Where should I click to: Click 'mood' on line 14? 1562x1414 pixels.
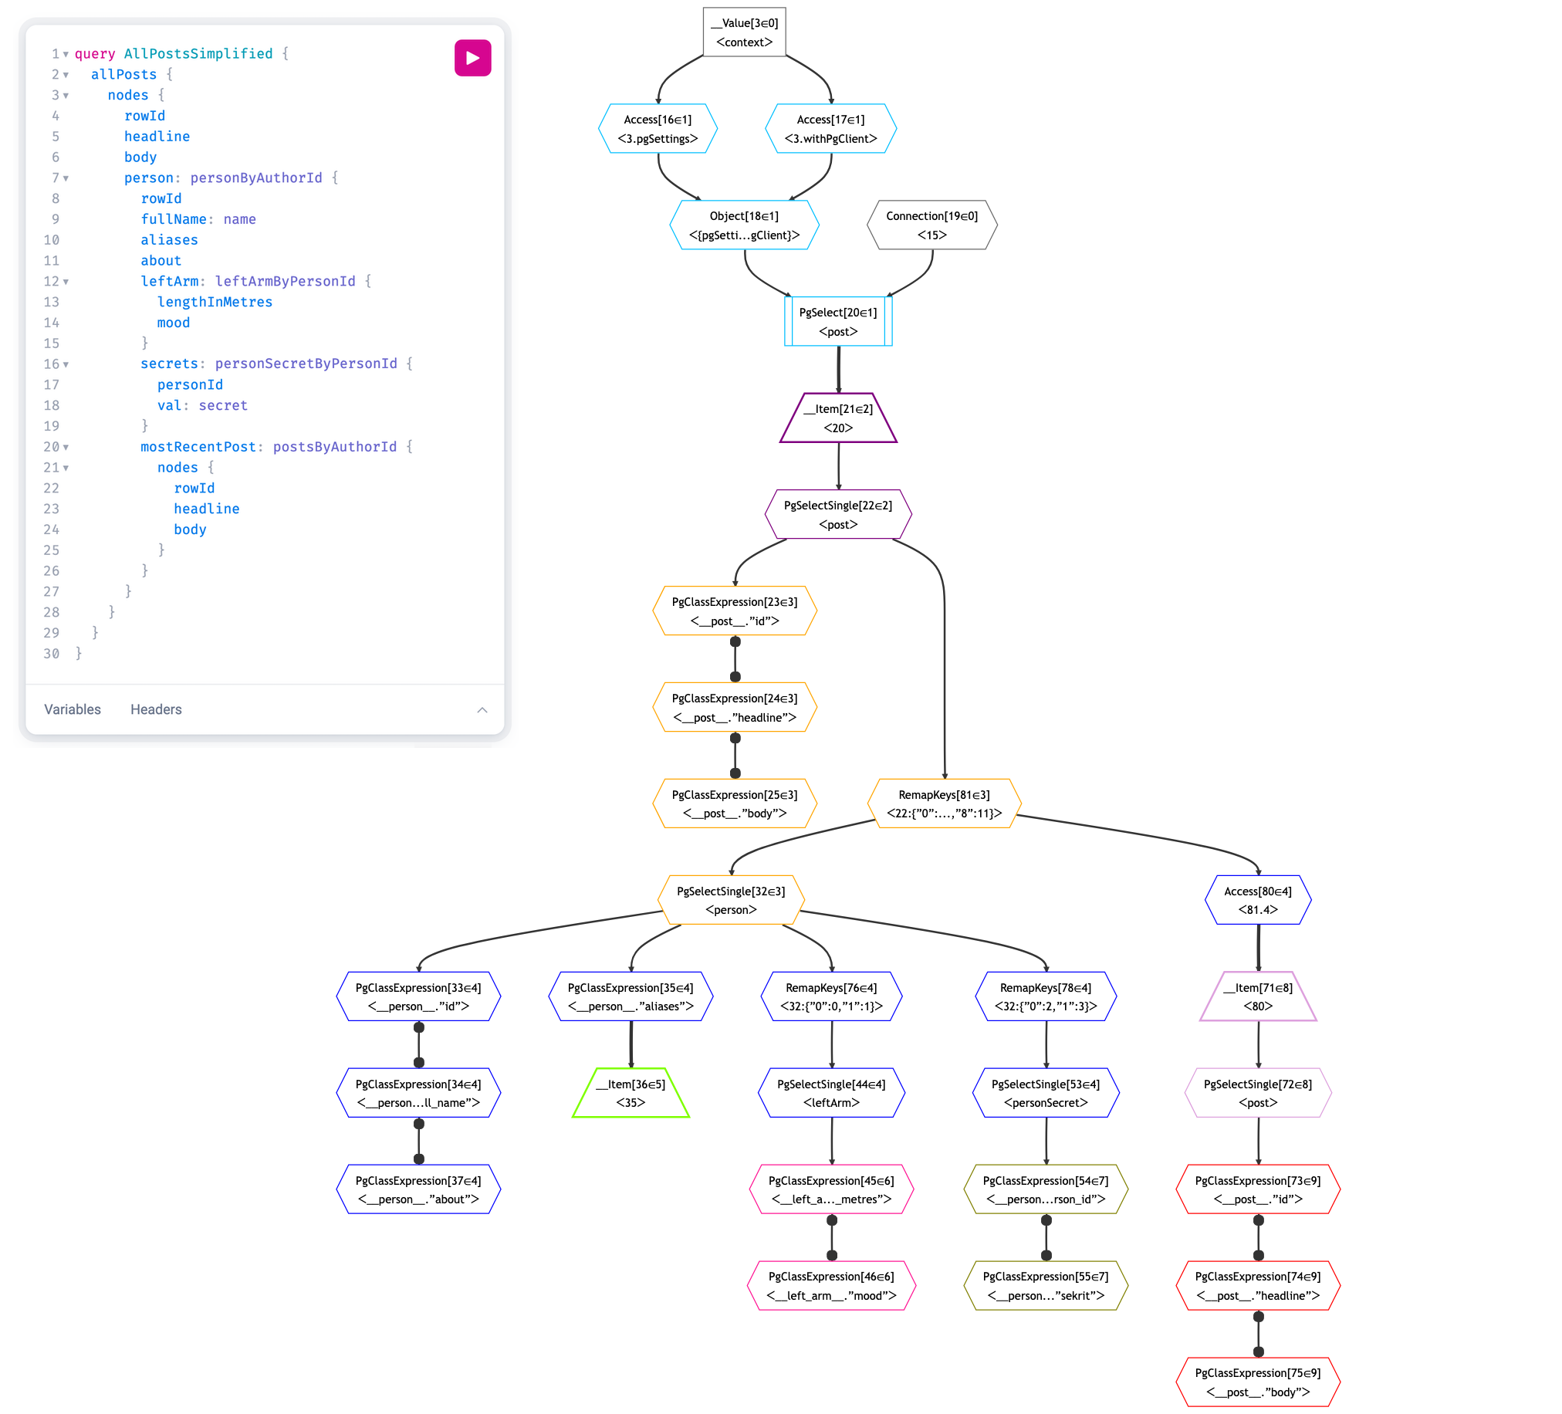coord(174,323)
